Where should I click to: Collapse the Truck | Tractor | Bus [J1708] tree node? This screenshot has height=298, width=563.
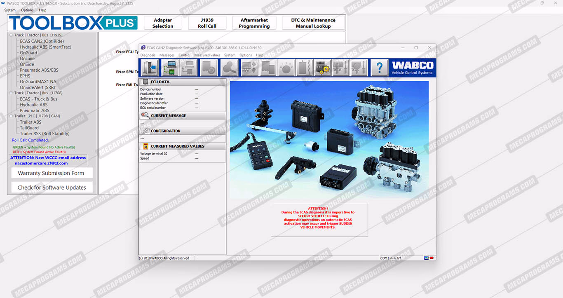point(12,93)
